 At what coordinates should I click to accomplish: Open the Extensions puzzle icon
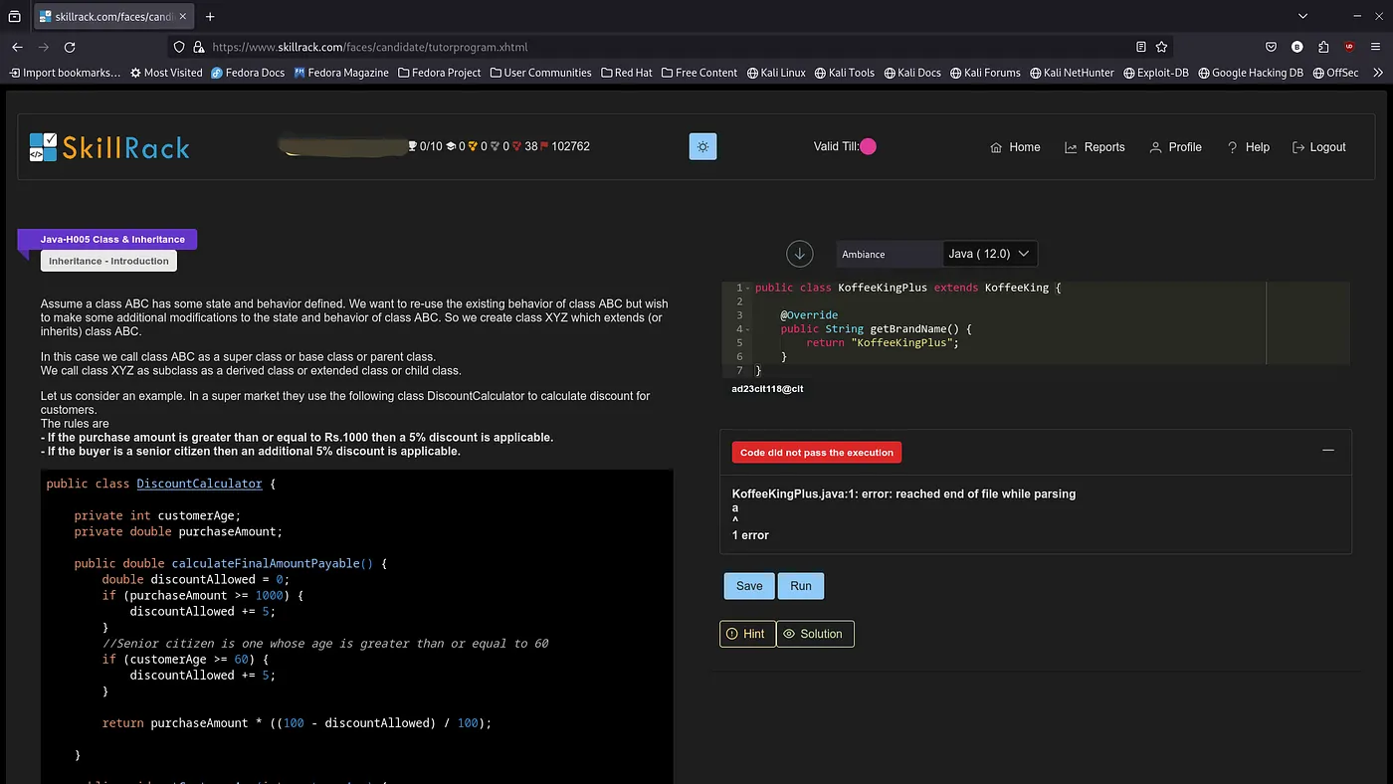(1323, 47)
